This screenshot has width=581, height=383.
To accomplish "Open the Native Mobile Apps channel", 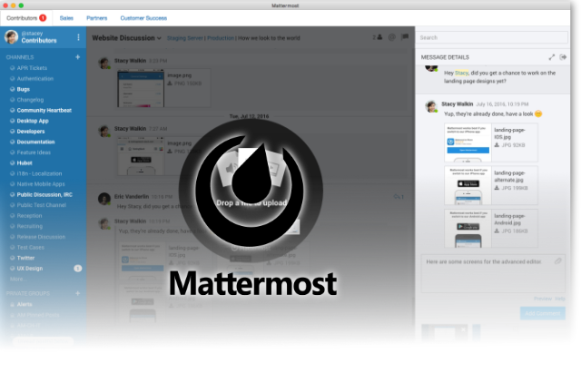I will (43, 184).
